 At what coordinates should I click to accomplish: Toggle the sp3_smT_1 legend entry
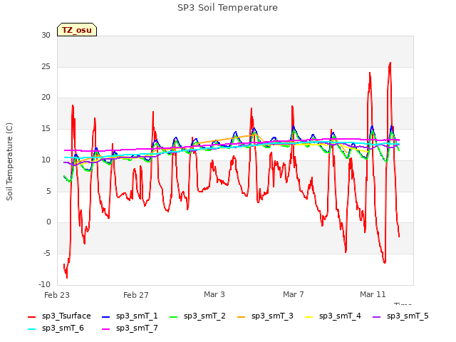click(130, 316)
